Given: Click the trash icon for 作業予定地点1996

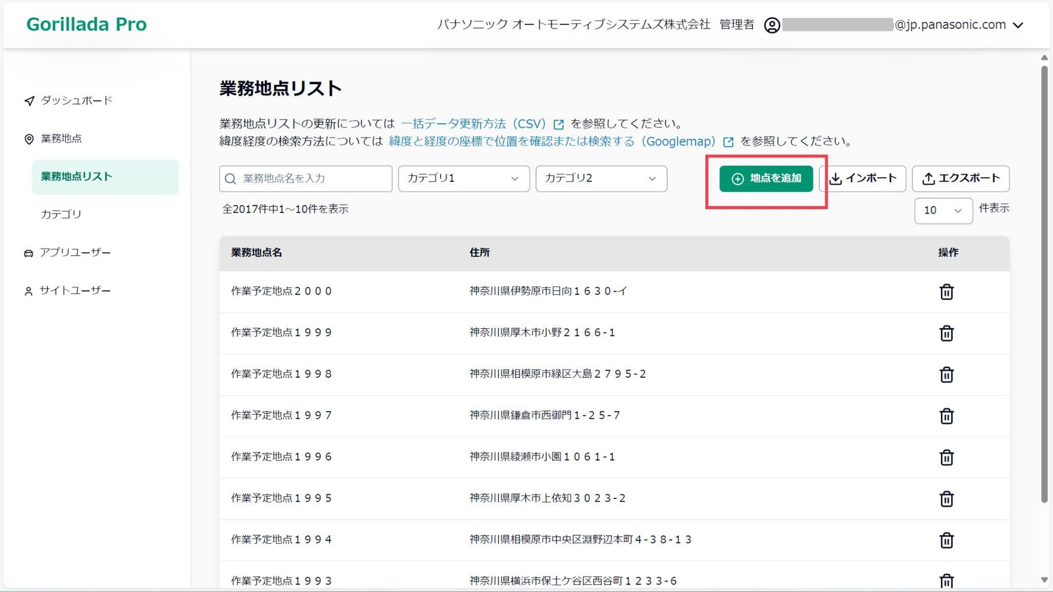Looking at the screenshot, I should 946,457.
